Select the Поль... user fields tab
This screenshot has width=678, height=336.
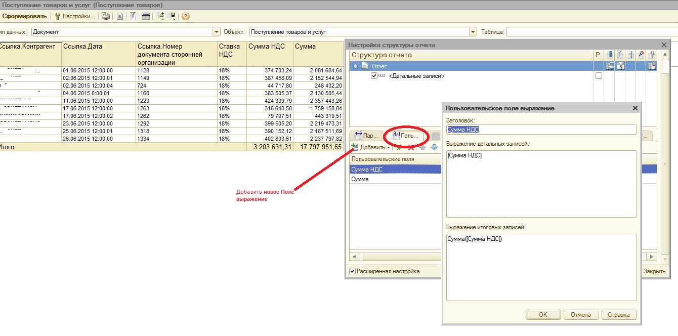[405, 136]
